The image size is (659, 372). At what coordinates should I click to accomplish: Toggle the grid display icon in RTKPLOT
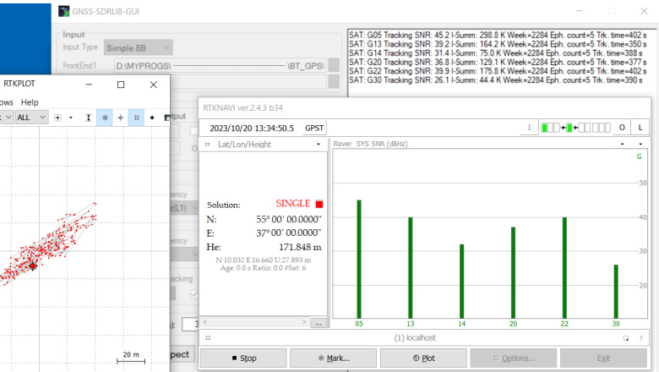click(x=136, y=118)
